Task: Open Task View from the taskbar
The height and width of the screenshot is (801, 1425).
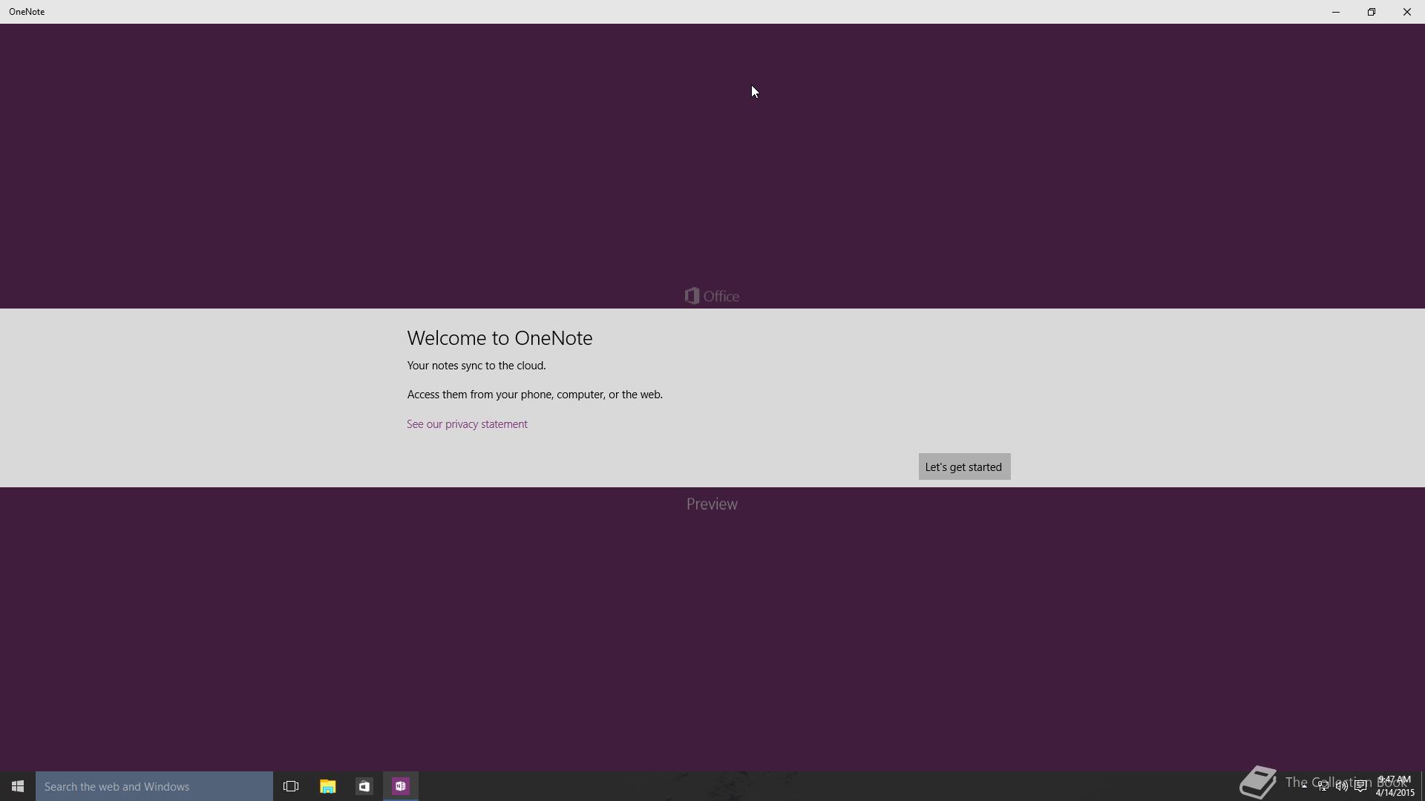Action: click(x=291, y=786)
